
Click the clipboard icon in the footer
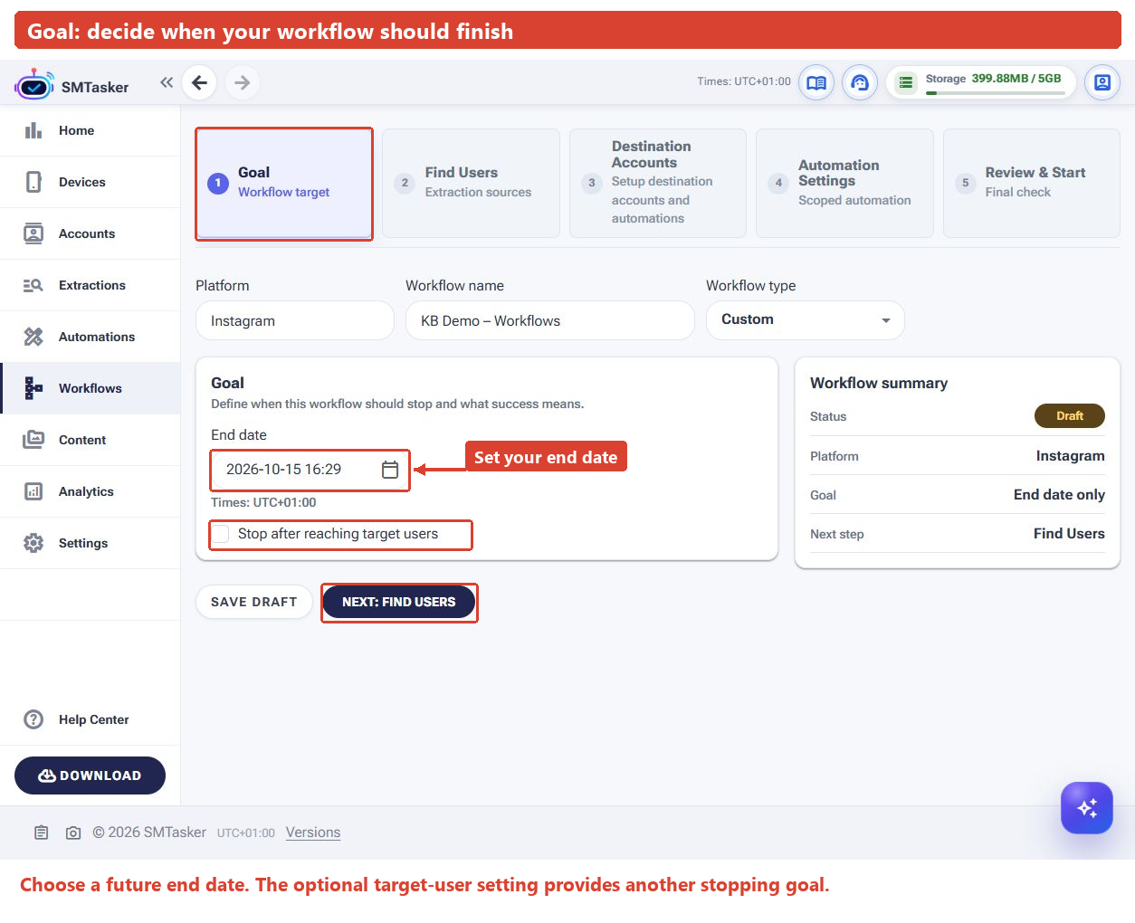(42, 833)
